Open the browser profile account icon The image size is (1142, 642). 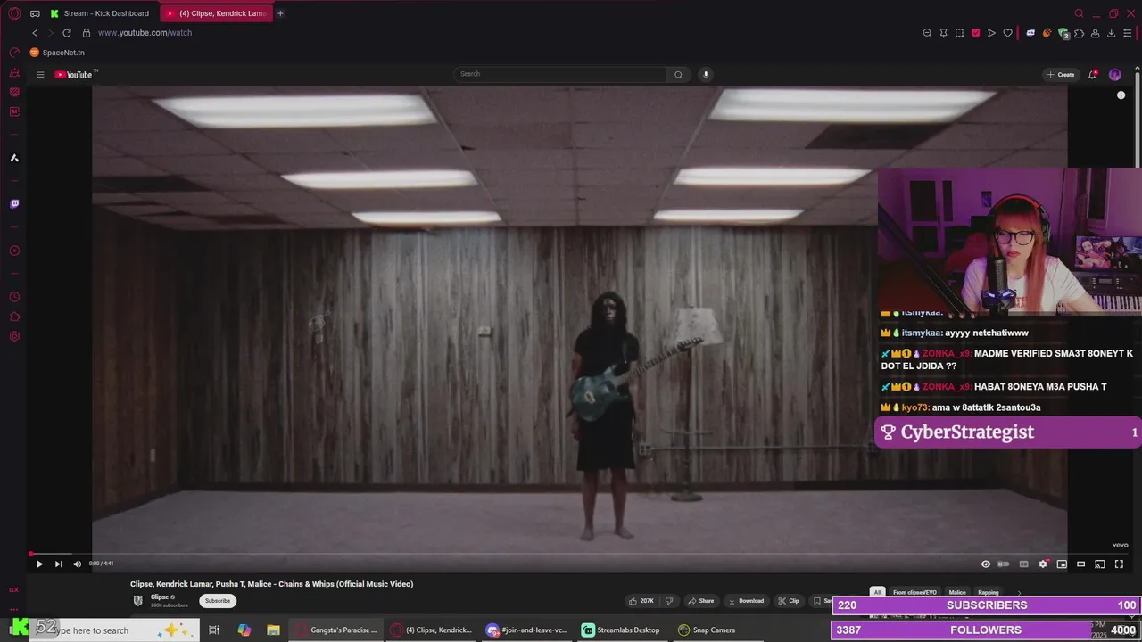1096,33
